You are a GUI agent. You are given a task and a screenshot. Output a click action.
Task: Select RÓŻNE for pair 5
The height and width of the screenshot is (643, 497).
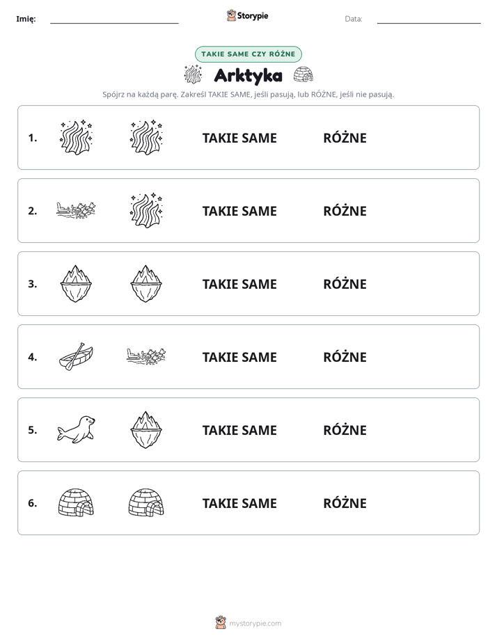pos(345,430)
